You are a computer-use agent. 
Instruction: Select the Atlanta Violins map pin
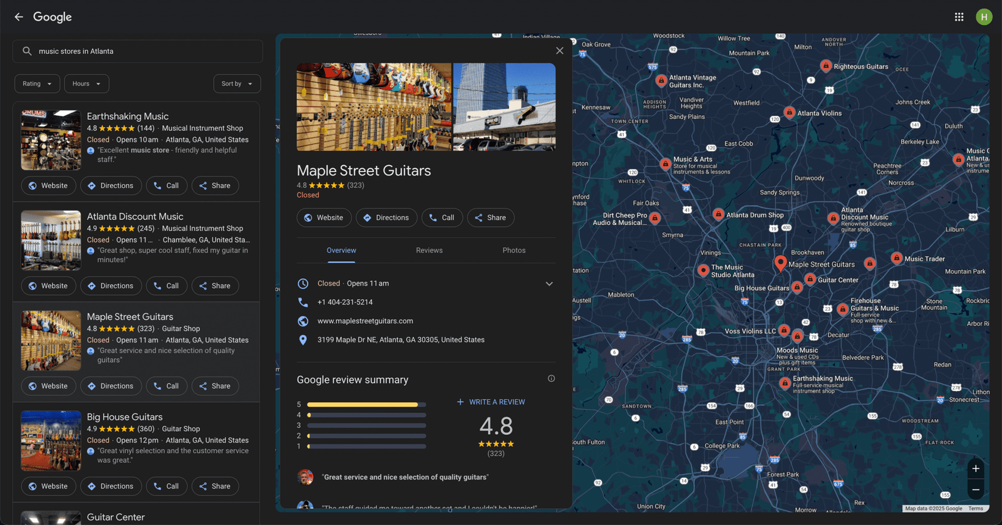click(x=790, y=113)
